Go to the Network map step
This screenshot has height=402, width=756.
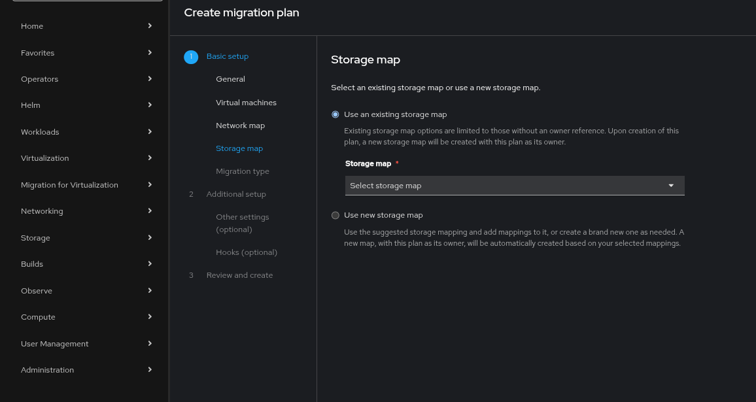tap(240, 126)
